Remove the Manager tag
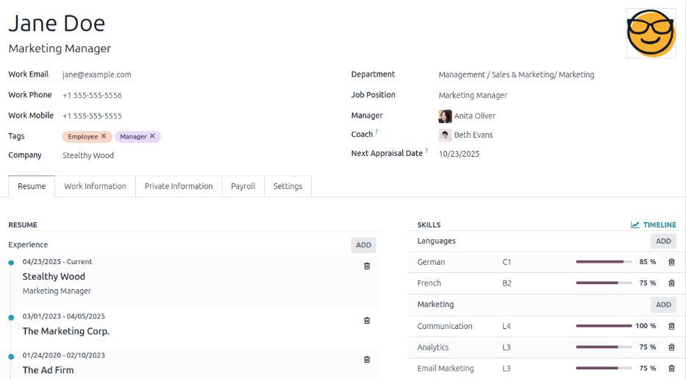 coord(153,136)
